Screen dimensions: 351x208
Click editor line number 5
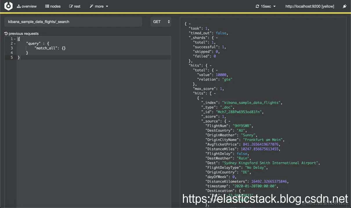pos(12,57)
